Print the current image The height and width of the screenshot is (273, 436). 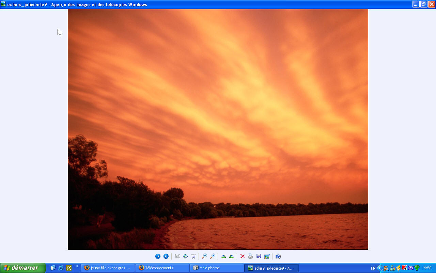251,256
